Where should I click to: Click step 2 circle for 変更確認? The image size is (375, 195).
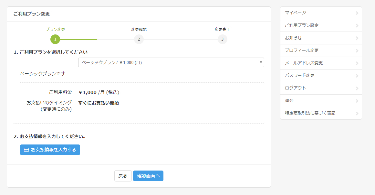(139, 39)
